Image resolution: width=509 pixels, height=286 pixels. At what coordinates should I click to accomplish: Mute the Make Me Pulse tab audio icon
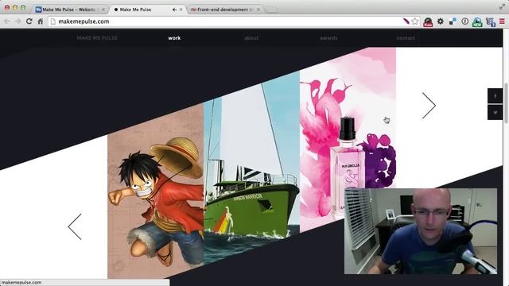click(x=174, y=10)
